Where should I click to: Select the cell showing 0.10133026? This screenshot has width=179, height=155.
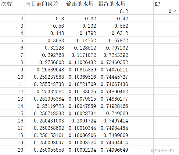(x=81, y=91)
